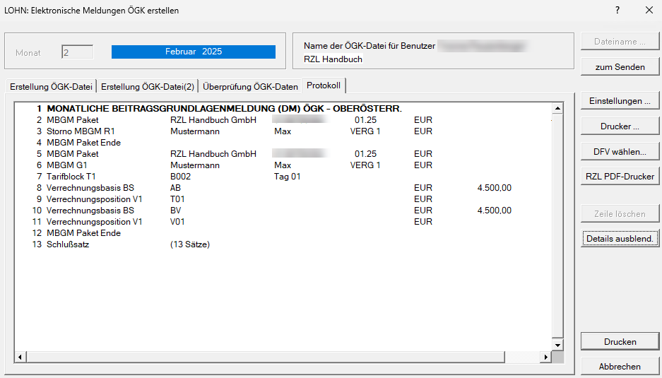The width and height of the screenshot is (662, 378).
Task: Choose printer via Drucker ... button
Action: [x=620, y=126]
